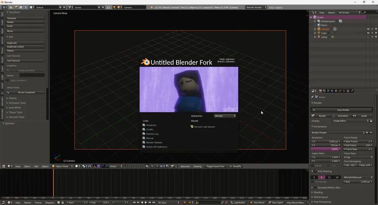Click outliner search magnifier icon
This screenshot has width=378, height=205.
click(x=364, y=12)
